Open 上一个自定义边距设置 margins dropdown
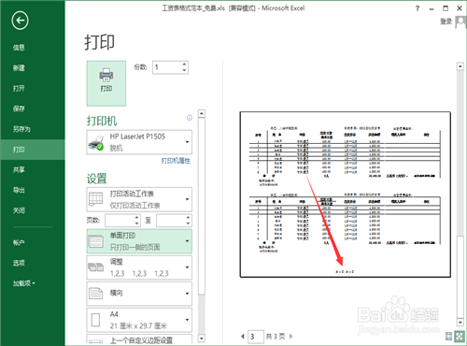 click(139, 339)
